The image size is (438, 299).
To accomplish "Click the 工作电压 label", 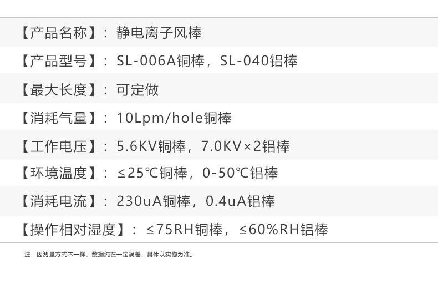I will [x=57, y=146].
